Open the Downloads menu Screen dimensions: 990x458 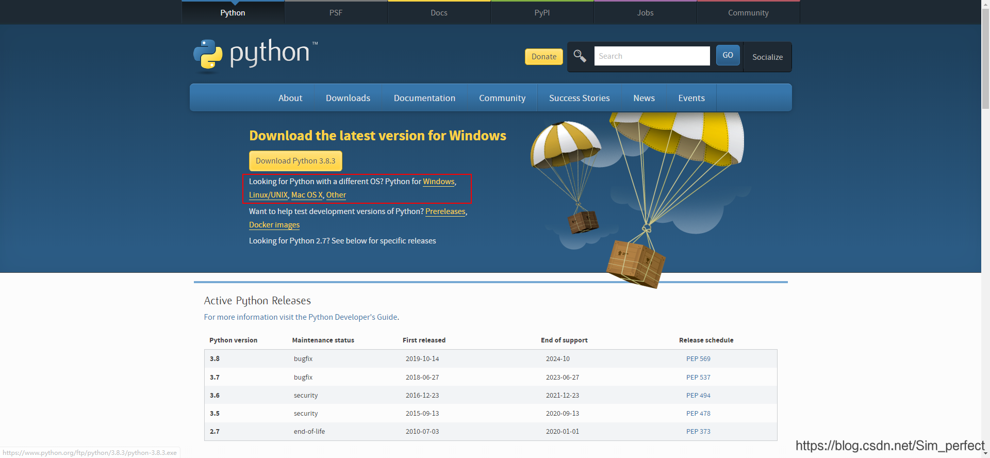point(348,98)
